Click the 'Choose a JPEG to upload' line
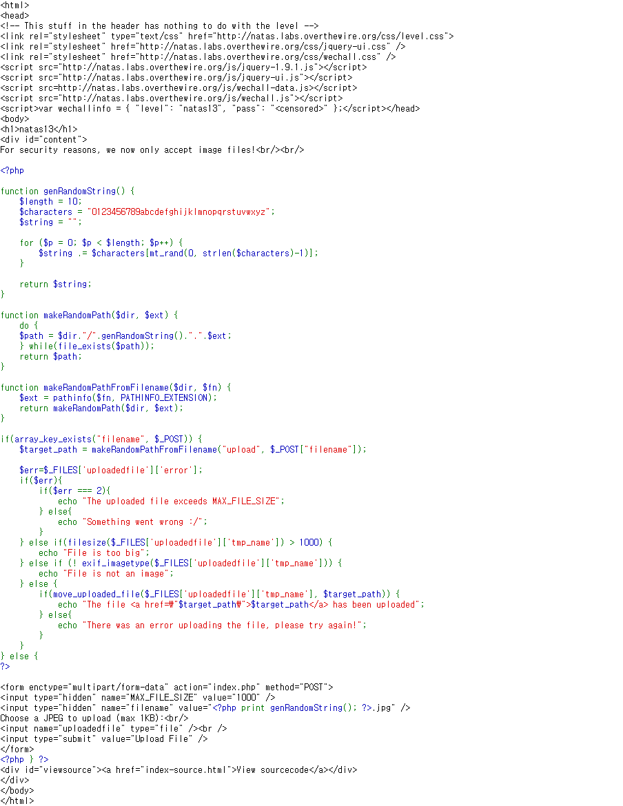 click(x=94, y=718)
